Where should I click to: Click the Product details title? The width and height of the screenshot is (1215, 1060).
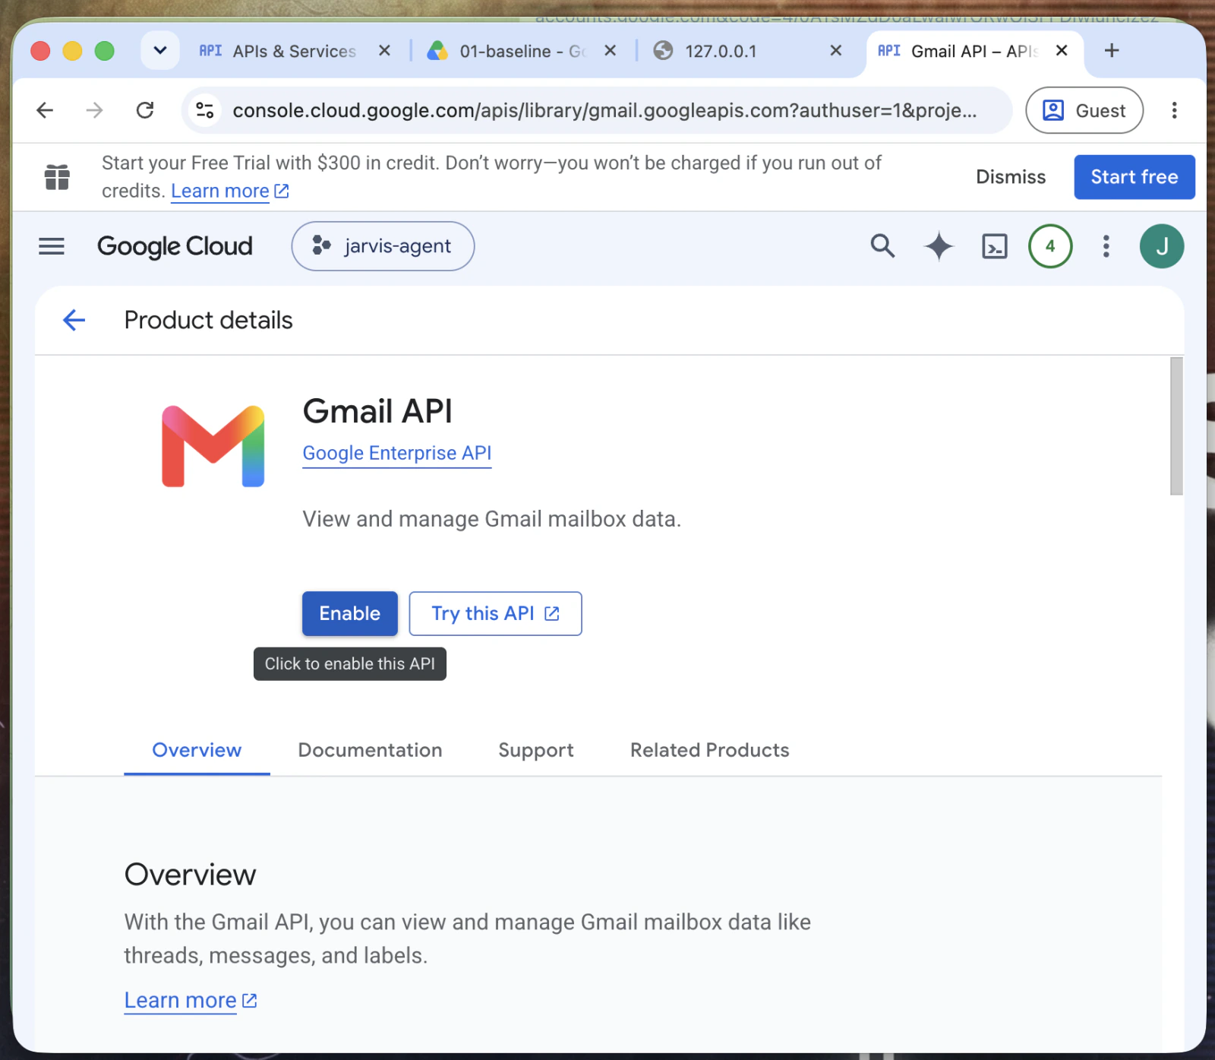pos(208,320)
